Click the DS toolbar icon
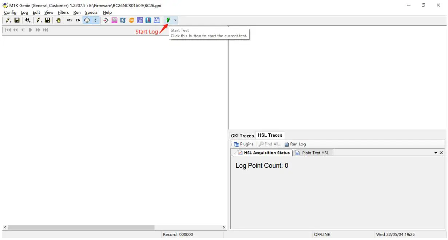Image resolution: width=448 pixels, height=240 pixels. click(x=123, y=20)
